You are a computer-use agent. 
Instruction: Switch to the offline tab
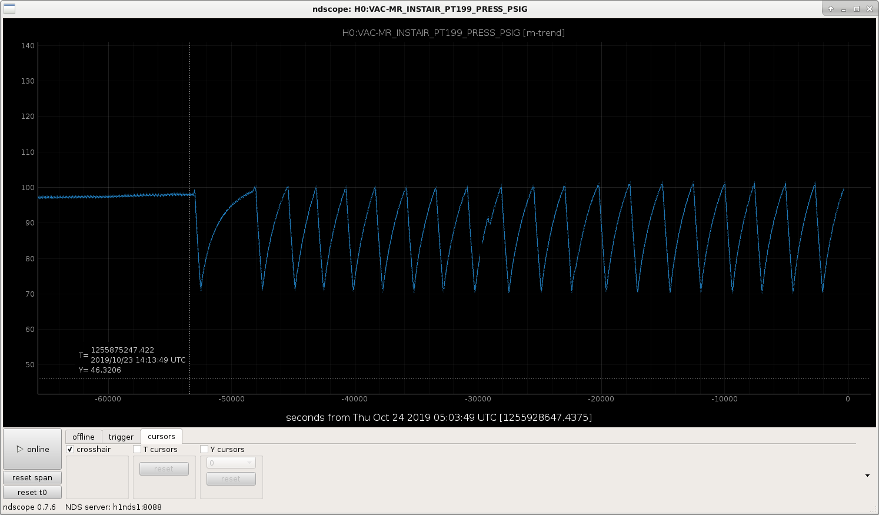(84, 437)
